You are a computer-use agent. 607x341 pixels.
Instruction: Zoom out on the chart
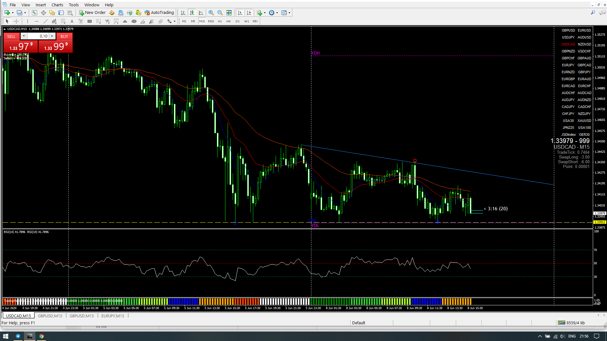coord(220,13)
